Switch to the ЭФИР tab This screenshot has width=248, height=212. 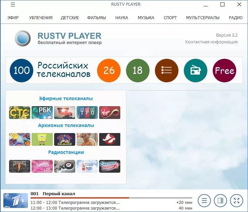(x=13, y=18)
